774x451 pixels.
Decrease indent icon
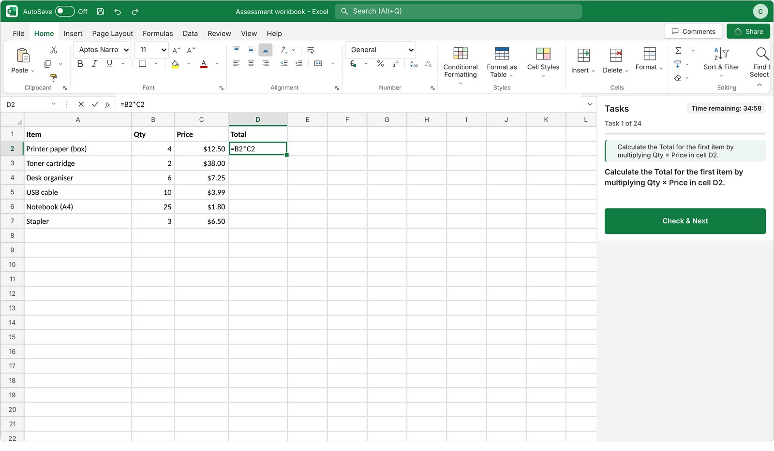(284, 63)
